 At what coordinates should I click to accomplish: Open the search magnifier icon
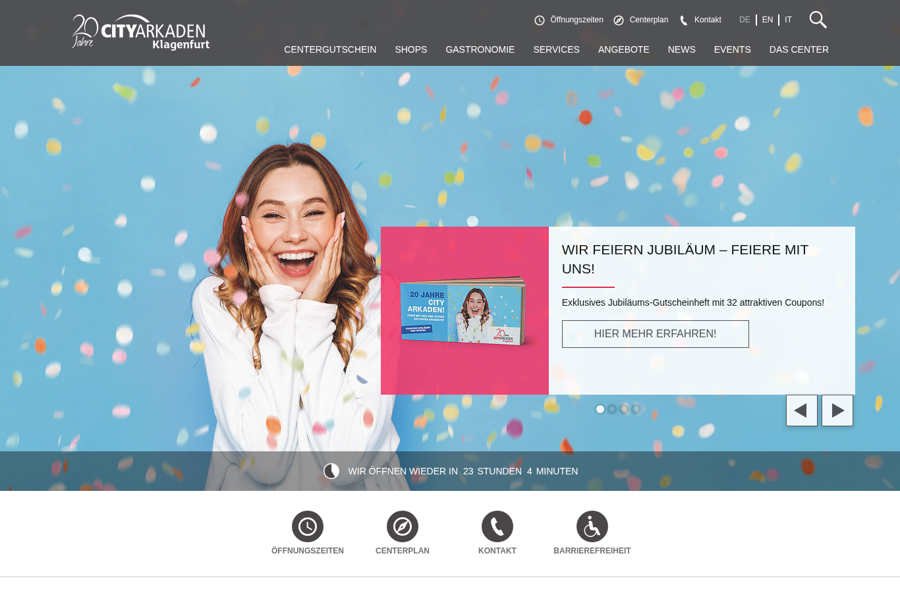pos(818,20)
